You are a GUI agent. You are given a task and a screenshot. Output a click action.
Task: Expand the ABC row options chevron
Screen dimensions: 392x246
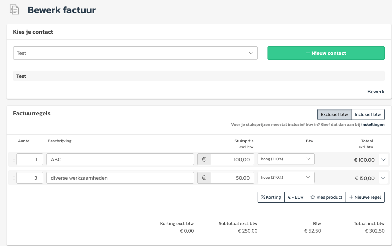[x=383, y=160]
